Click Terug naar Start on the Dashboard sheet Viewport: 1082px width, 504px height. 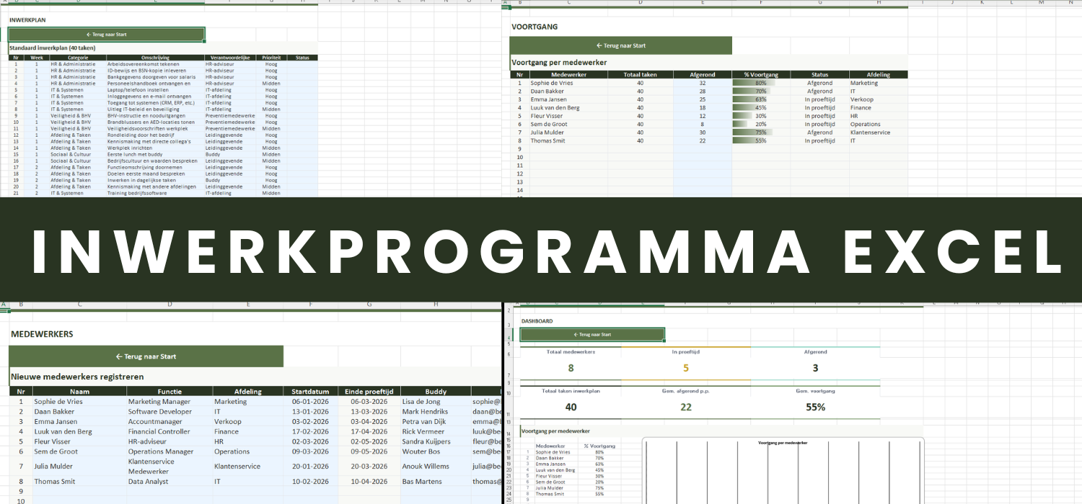point(591,335)
